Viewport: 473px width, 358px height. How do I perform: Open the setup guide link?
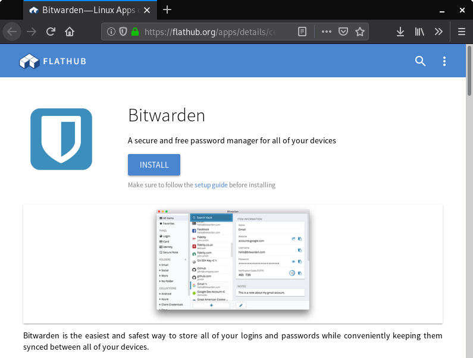211,185
